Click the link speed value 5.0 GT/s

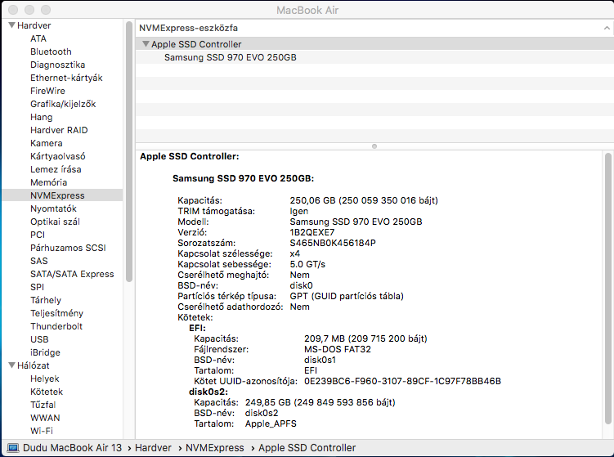pos(307,264)
